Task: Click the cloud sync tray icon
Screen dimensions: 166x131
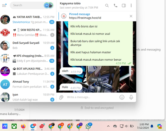Action: click(x=115, y=126)
